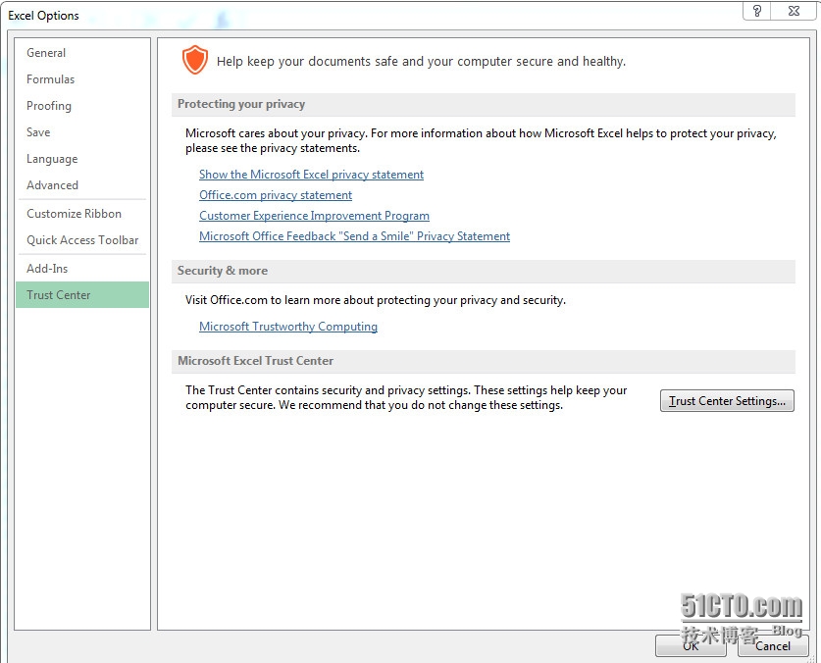Click the "Microsoft cares about your privacy" paragraph

[481, 141]
